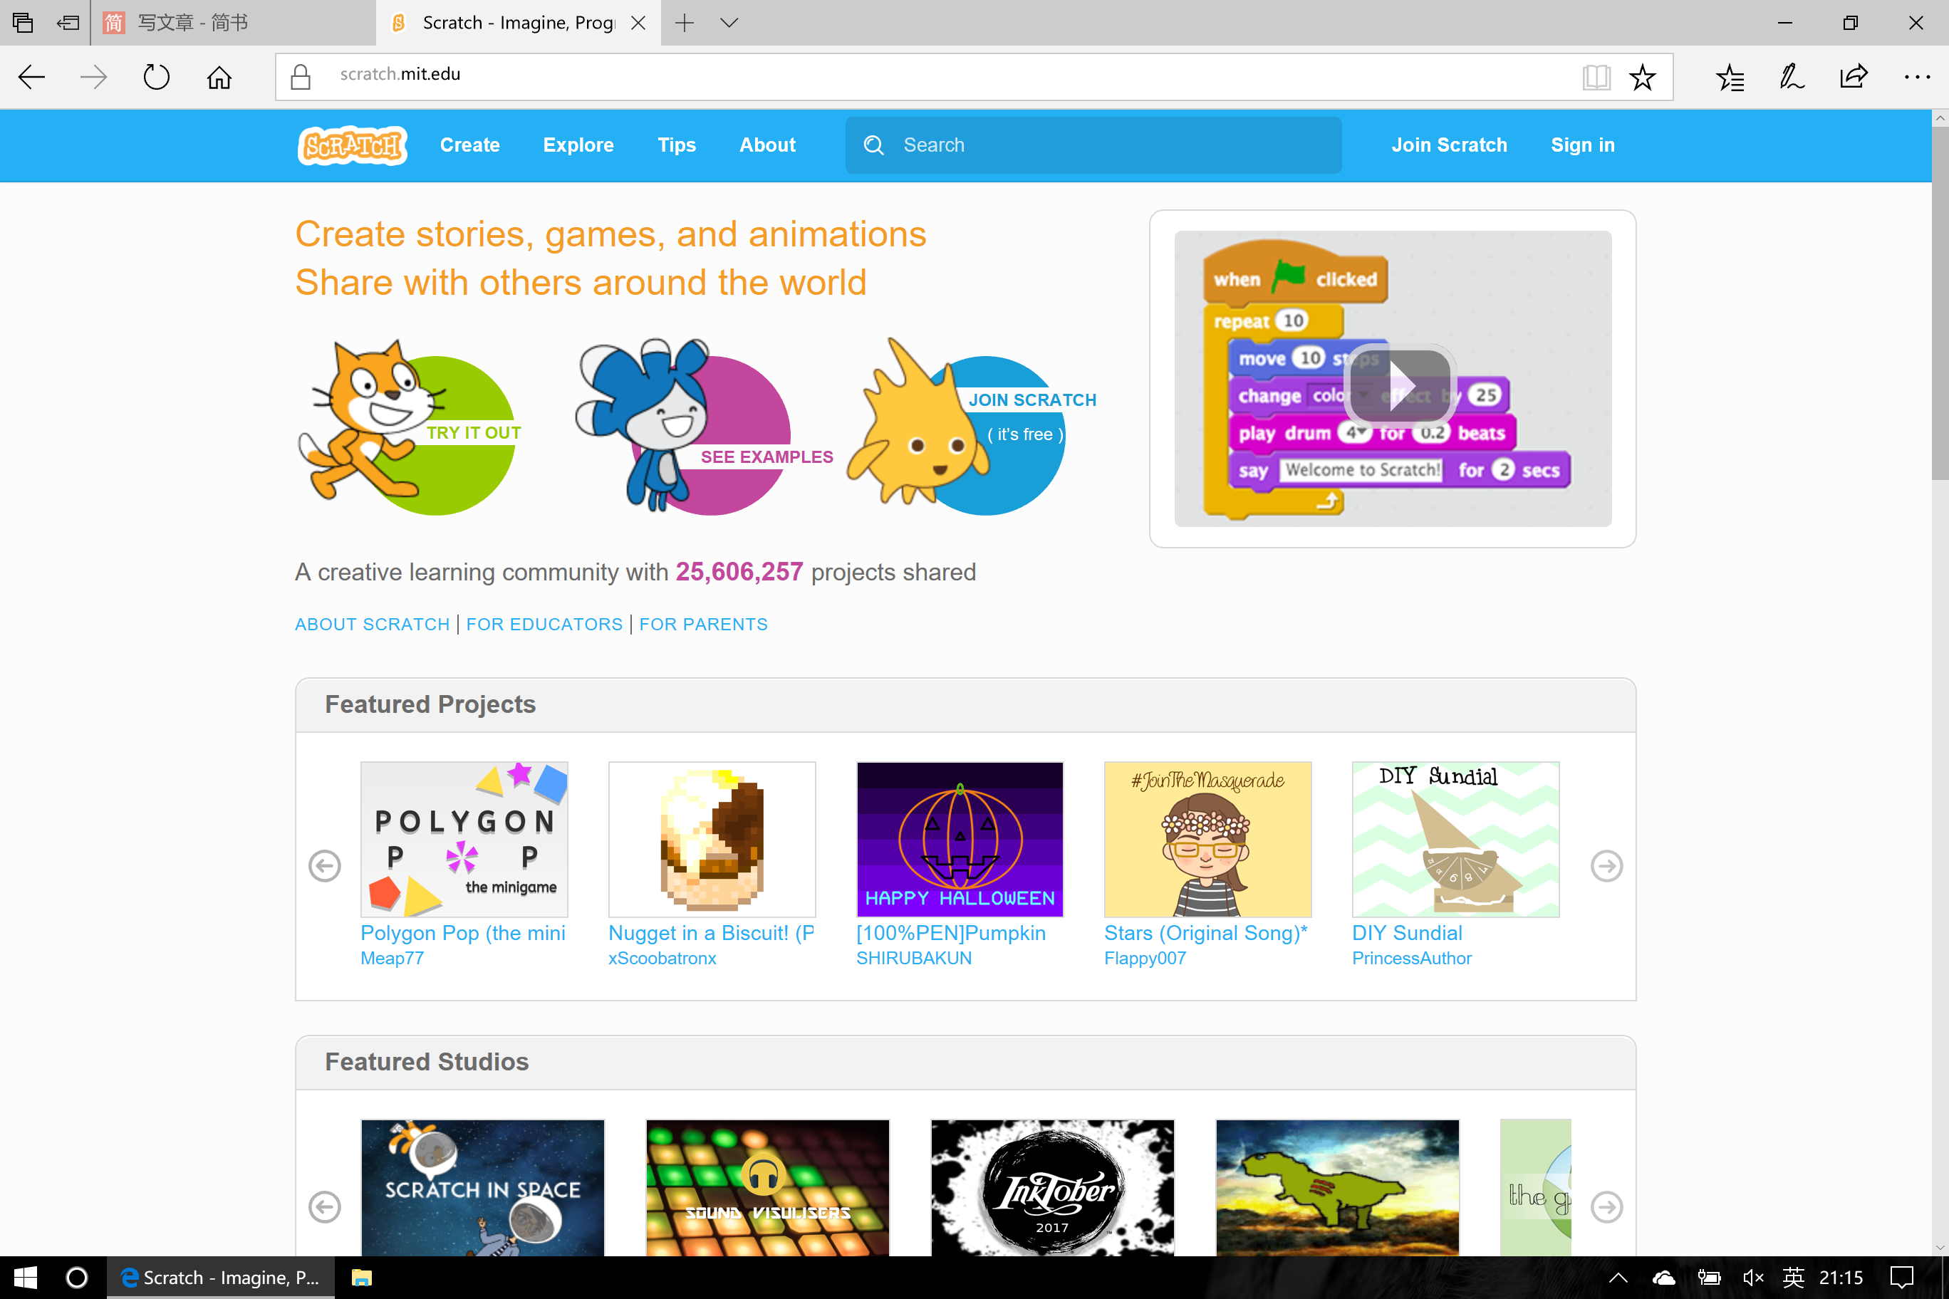The width and height of the screenshot is (1949, 1299).
Task: Open author xScoobatronx's profile link
Action: tap(662, 959)
